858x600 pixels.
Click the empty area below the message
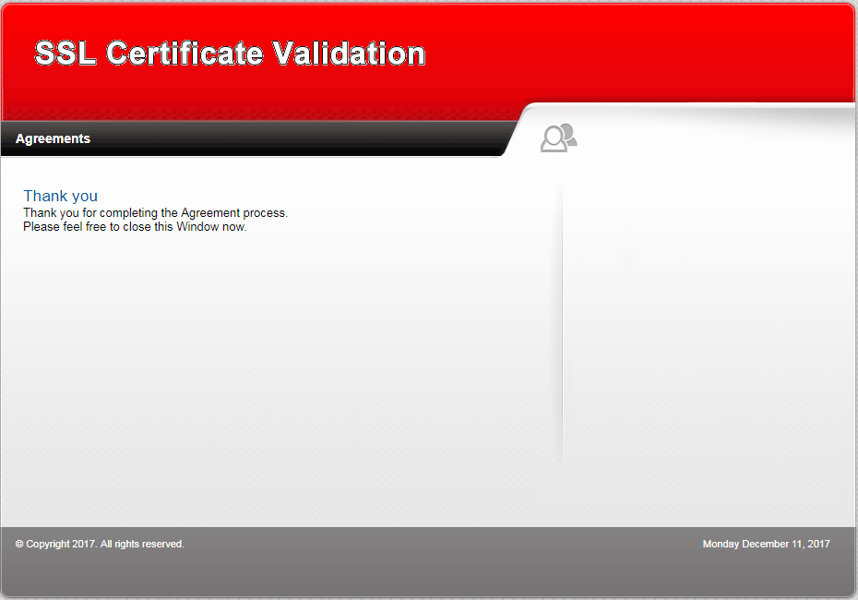coord(277,369)
